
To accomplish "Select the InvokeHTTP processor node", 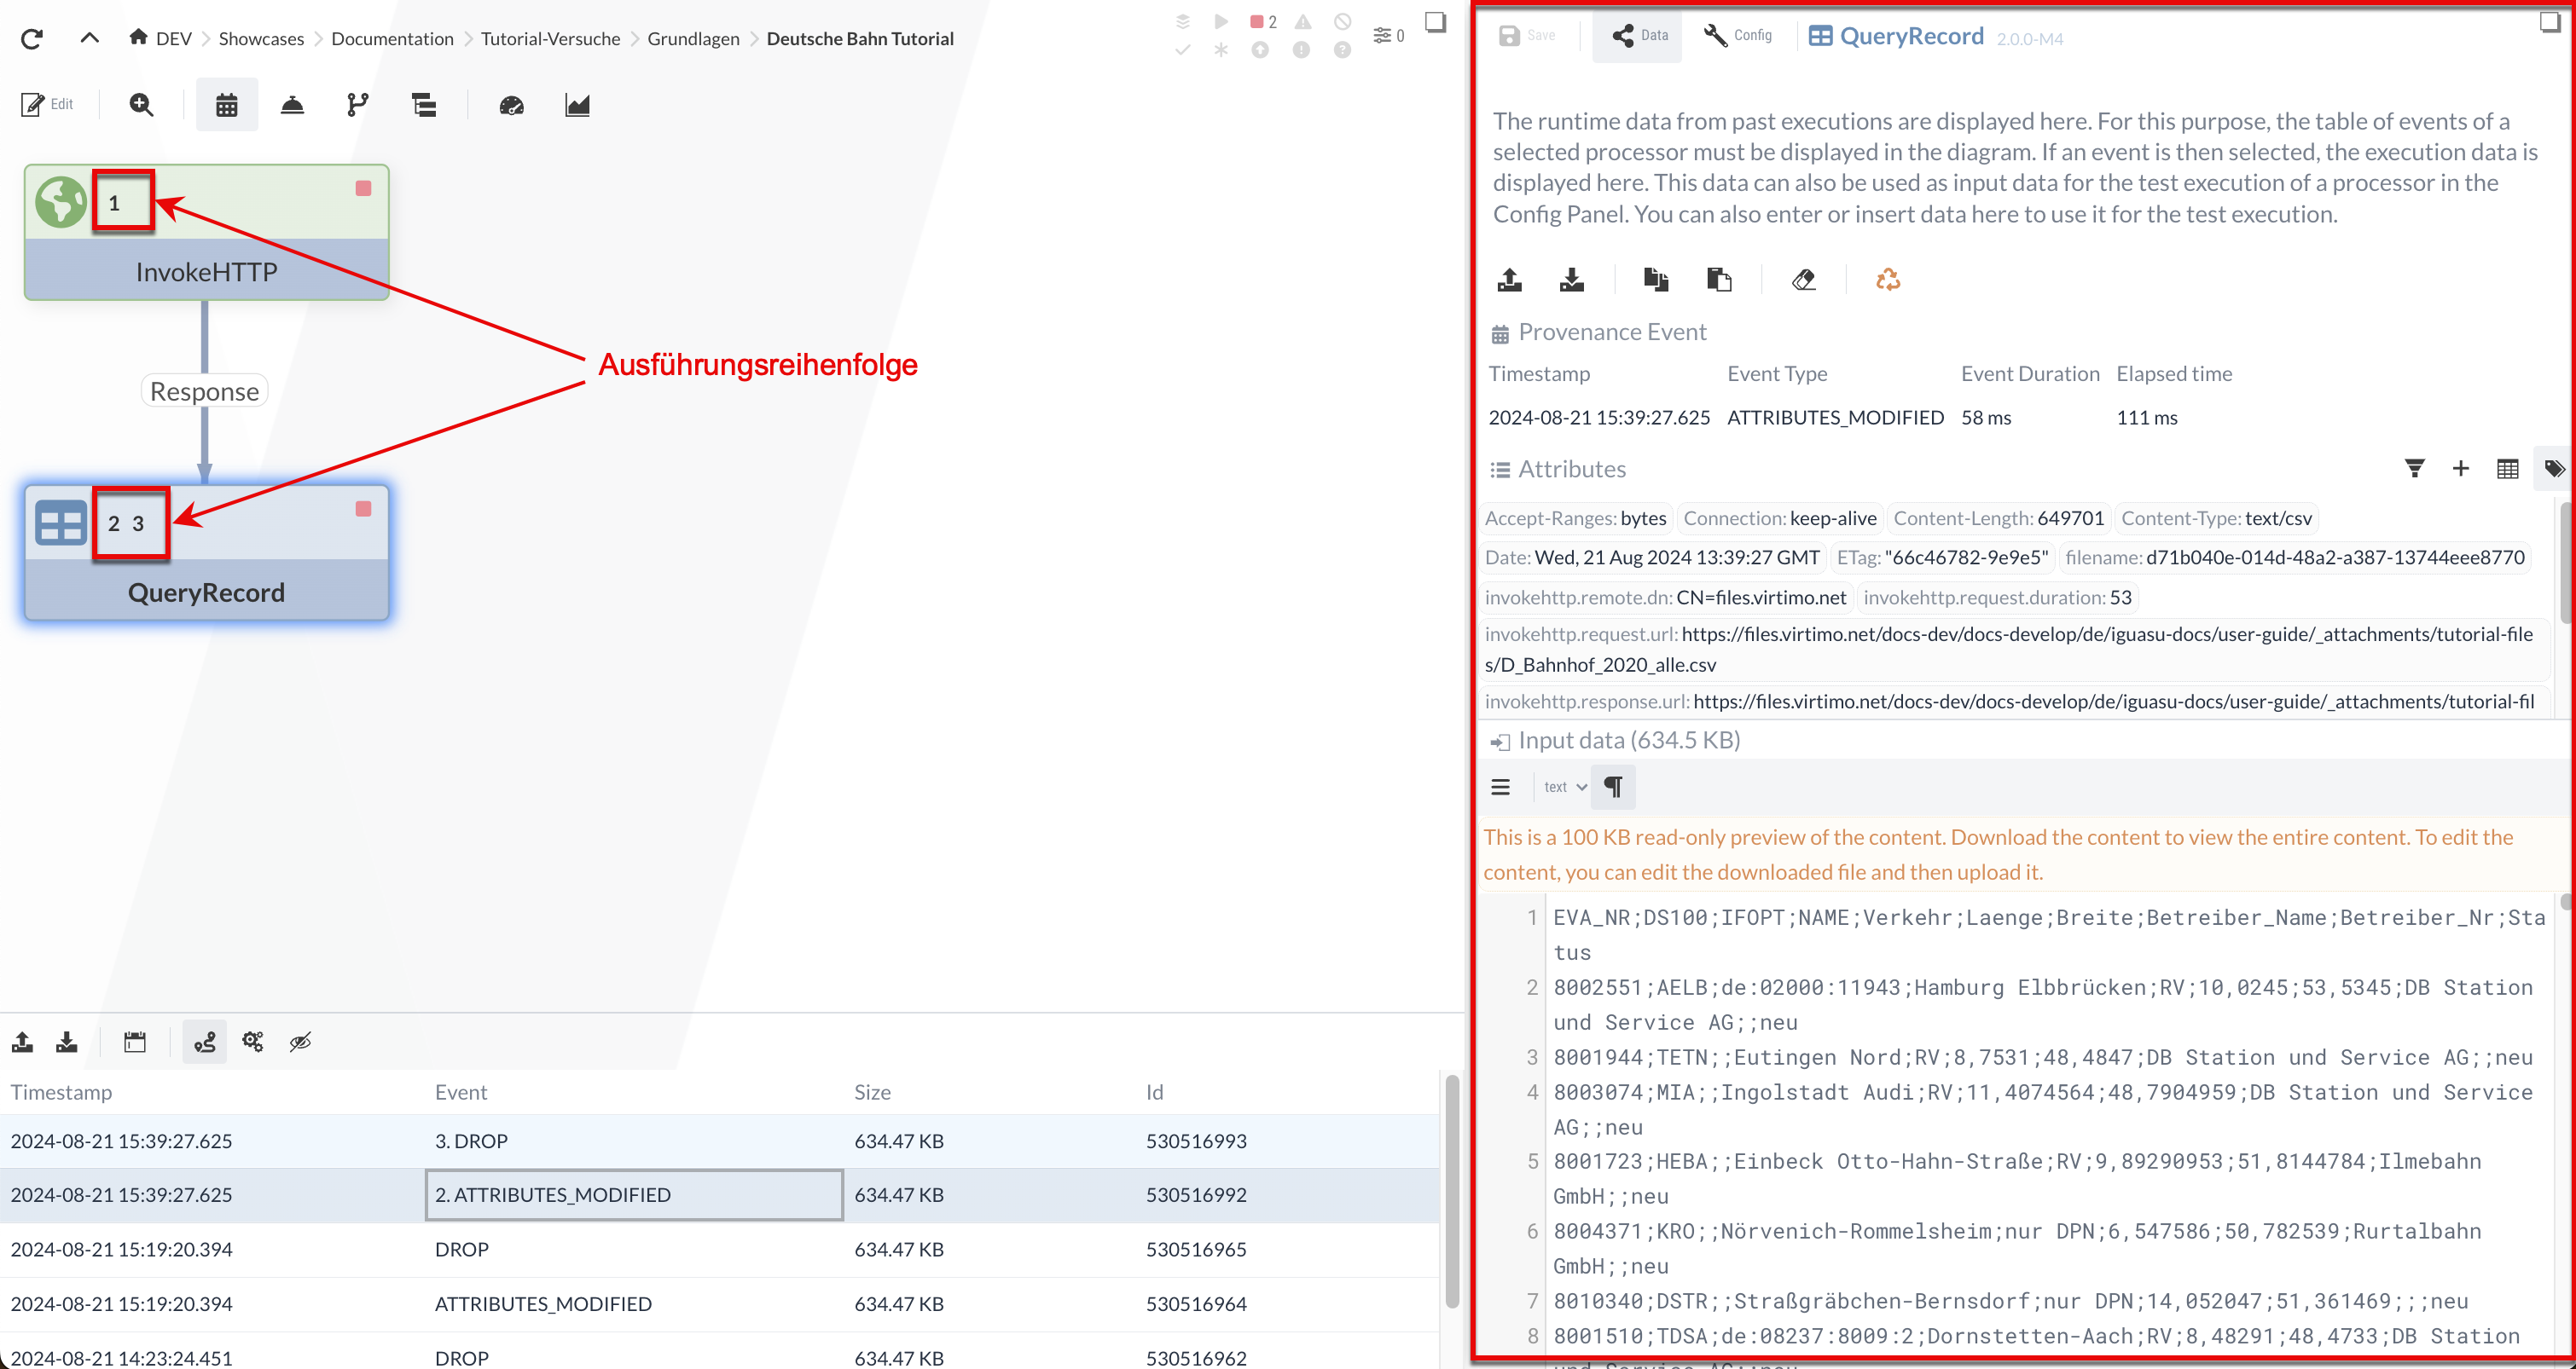I will pos(206,232).
